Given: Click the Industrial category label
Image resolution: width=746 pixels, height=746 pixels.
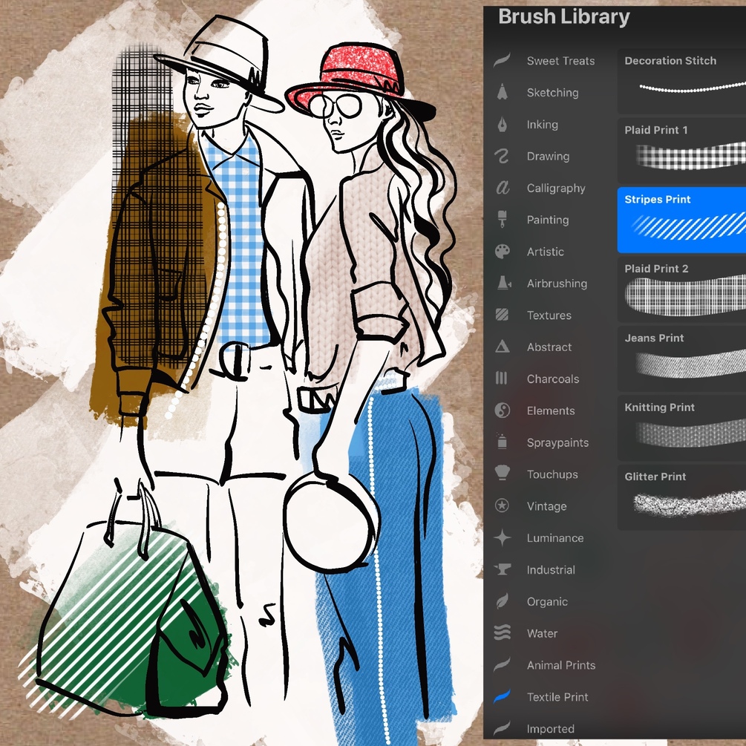Looking at the screenshot, I should coord(551,569).
